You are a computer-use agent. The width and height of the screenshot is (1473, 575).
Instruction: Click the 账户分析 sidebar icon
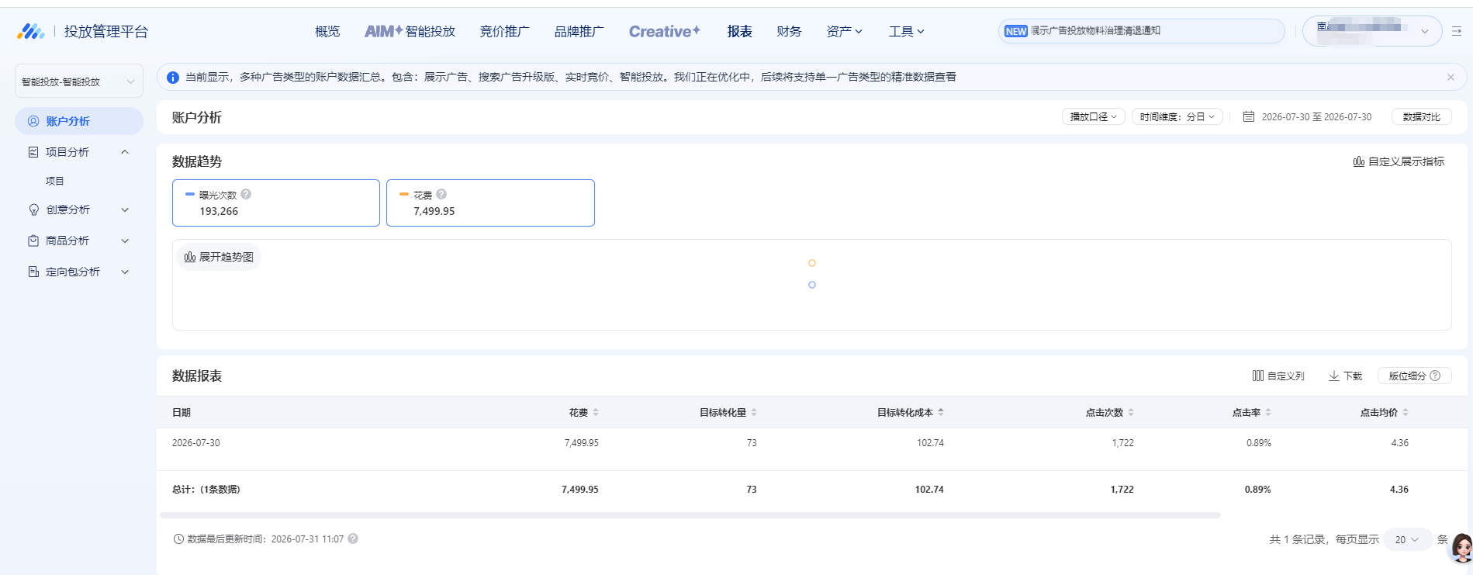pos(33,121)
